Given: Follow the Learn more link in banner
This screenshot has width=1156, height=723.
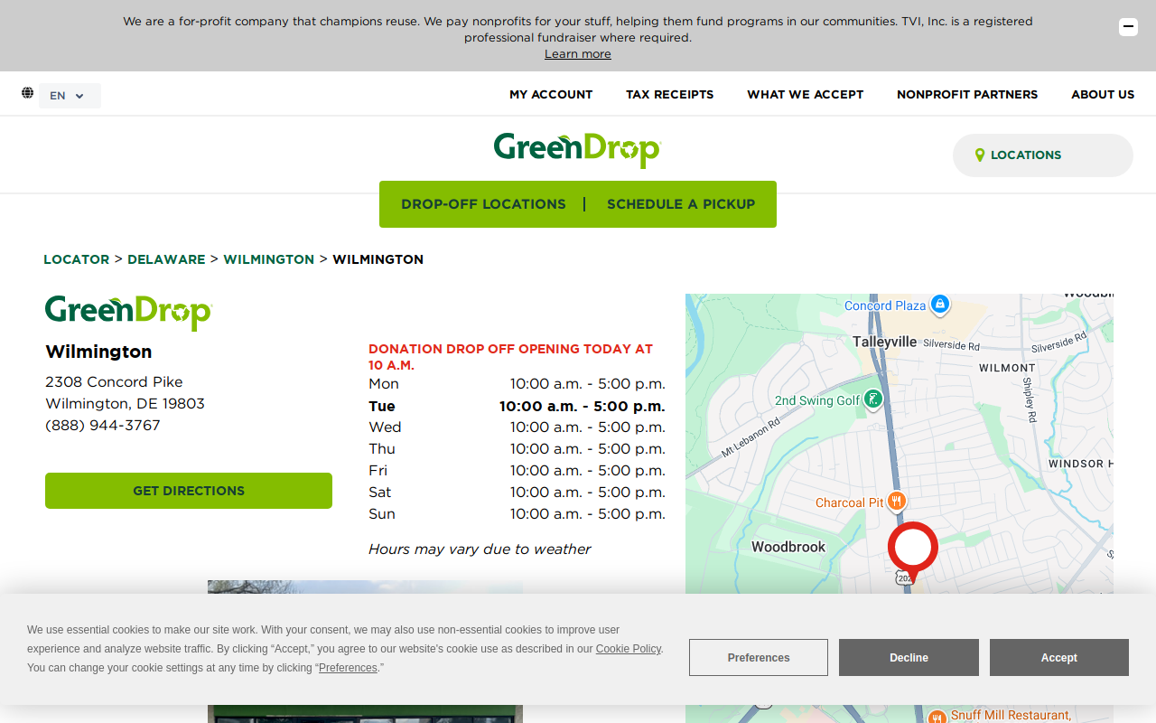Looking at the screenshot, I should tap(578, 54).
